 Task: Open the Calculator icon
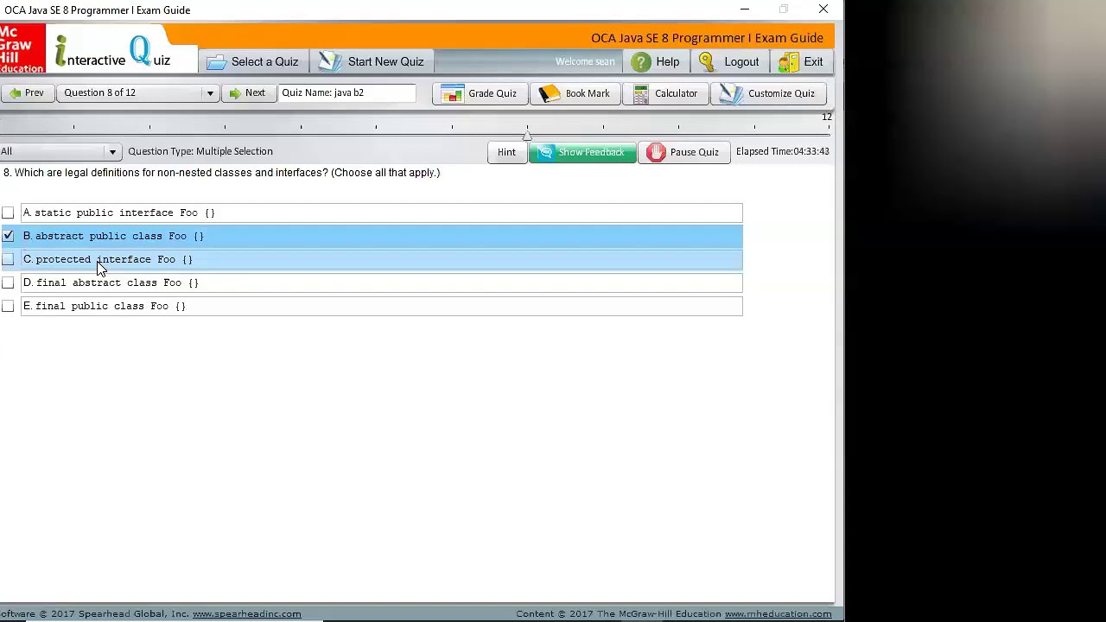pyautogui.click(x=640, y=93)
